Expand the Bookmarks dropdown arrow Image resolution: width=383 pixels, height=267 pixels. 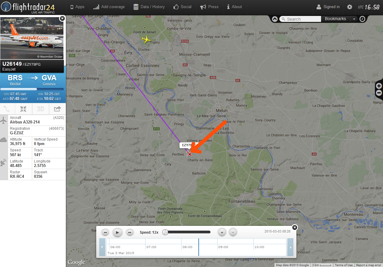(x=354, y=19)
